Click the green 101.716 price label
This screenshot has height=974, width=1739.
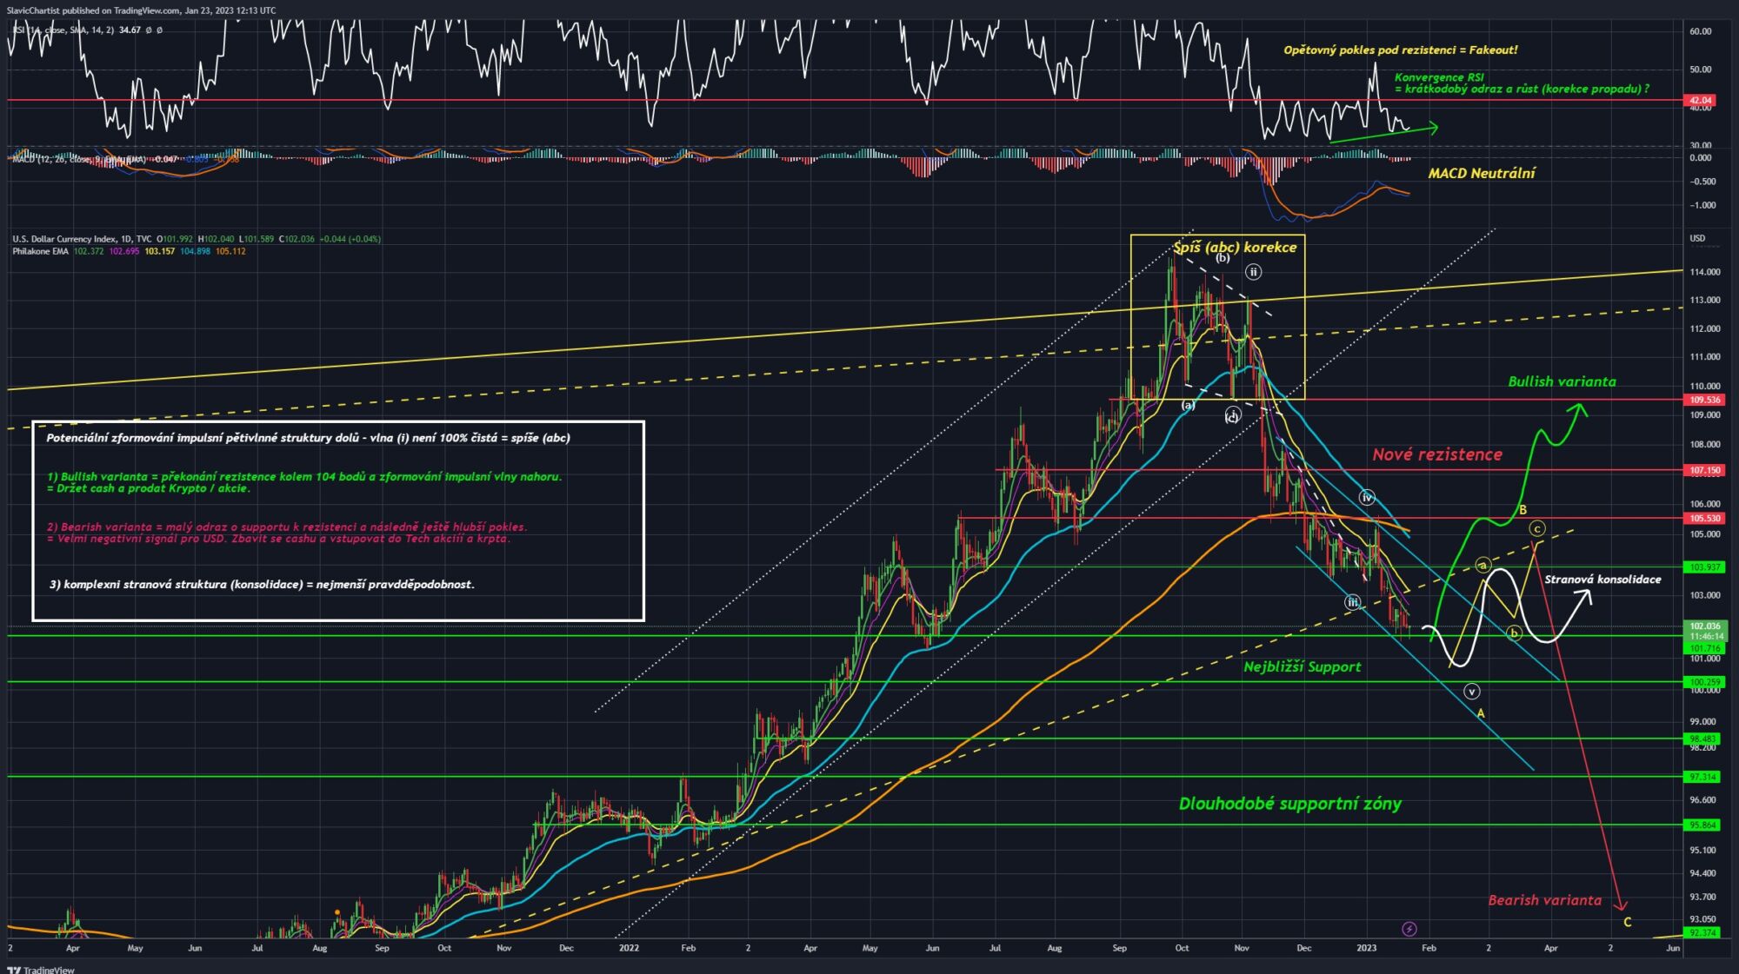pyautogui.click(x=1705, y=648)
